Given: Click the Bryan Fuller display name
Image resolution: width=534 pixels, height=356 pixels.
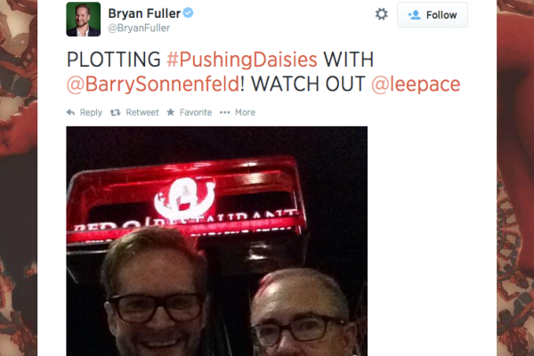Looking at the screenshot, I should tap(144, 13).
